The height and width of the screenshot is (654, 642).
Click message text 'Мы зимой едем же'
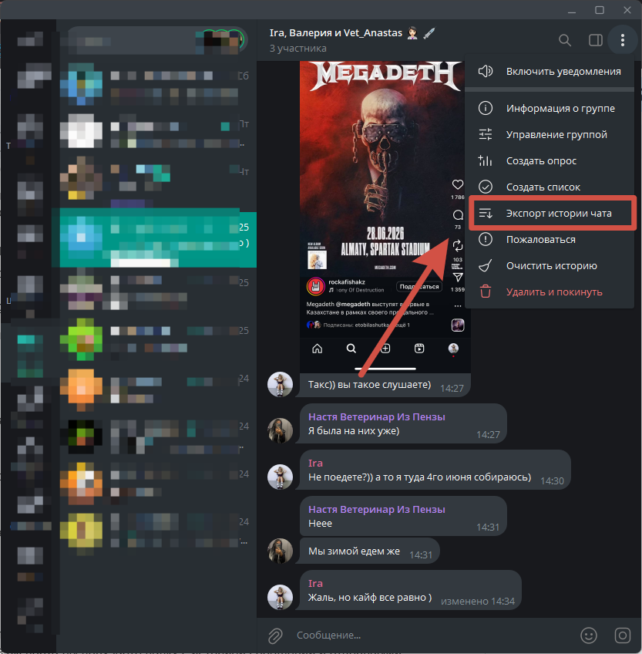click(354, 551)
